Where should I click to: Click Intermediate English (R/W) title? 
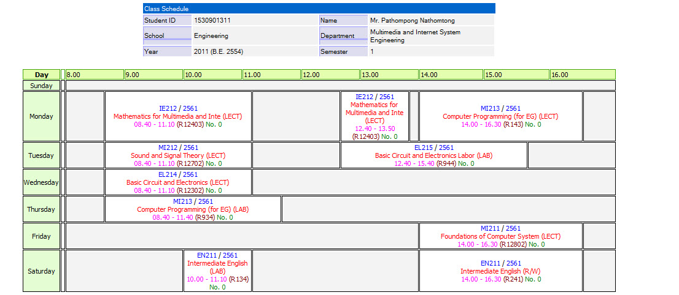[500, 271]
